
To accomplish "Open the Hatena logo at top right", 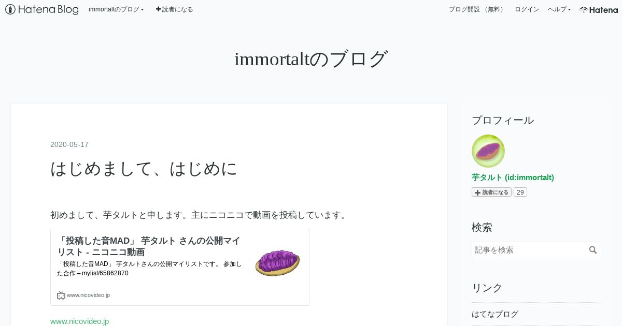I will (x=599, y=9).
